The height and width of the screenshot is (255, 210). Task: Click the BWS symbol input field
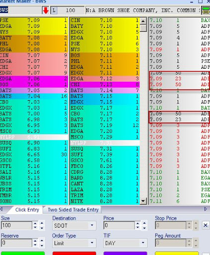[x=20, y=10]
